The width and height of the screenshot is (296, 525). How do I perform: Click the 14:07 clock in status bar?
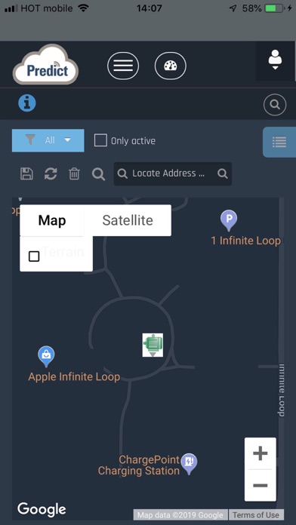click(150, 8)
